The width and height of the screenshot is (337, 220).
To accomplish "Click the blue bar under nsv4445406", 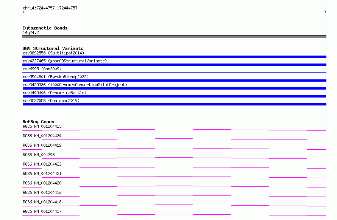I will coord(174,96).
